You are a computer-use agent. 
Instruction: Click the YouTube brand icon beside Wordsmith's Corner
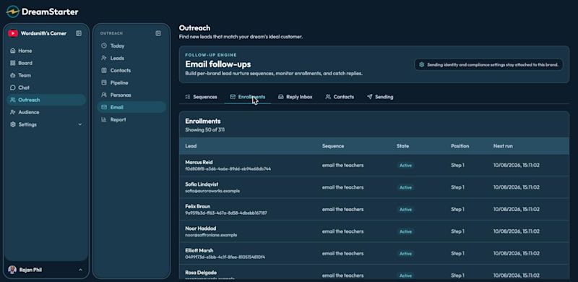coord(13,33)
